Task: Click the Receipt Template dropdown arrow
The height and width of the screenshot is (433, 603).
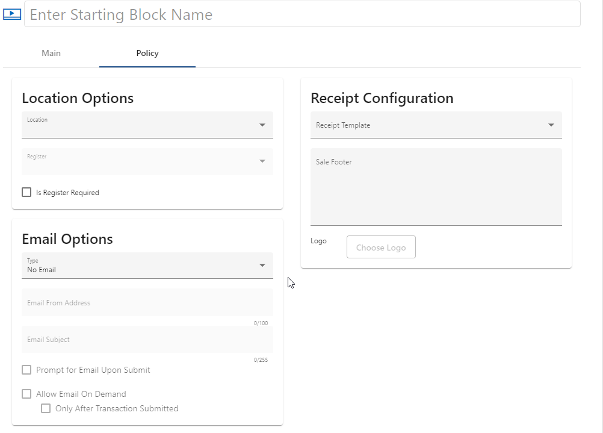Action: (551, 125)
